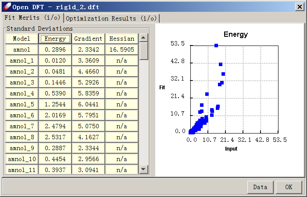Image resolution: width=307 pixels, height=197 pixels.
Task: Click gradient value 4.1627
Action: click(x=88, y=137)
